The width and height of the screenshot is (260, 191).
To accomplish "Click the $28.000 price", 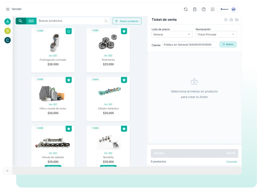I will 53,64.
